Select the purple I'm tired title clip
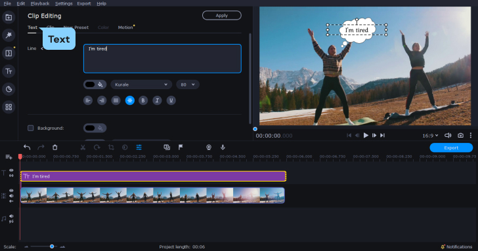 pos(154,176)
